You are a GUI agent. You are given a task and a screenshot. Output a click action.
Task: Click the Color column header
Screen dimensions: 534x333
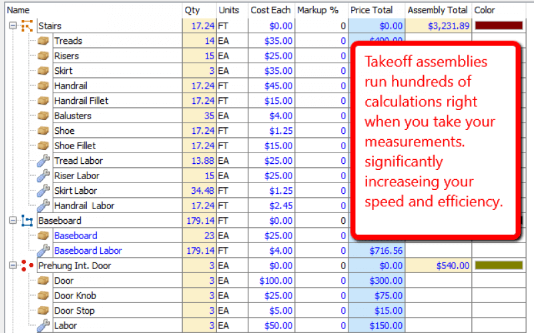pyautogui.click(x=499, y=10)
